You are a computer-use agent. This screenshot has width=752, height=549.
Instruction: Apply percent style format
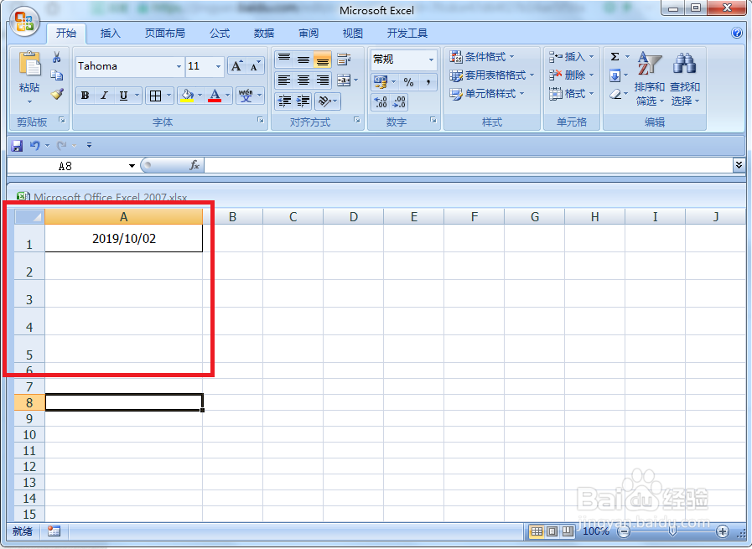(x=408, y=82)
